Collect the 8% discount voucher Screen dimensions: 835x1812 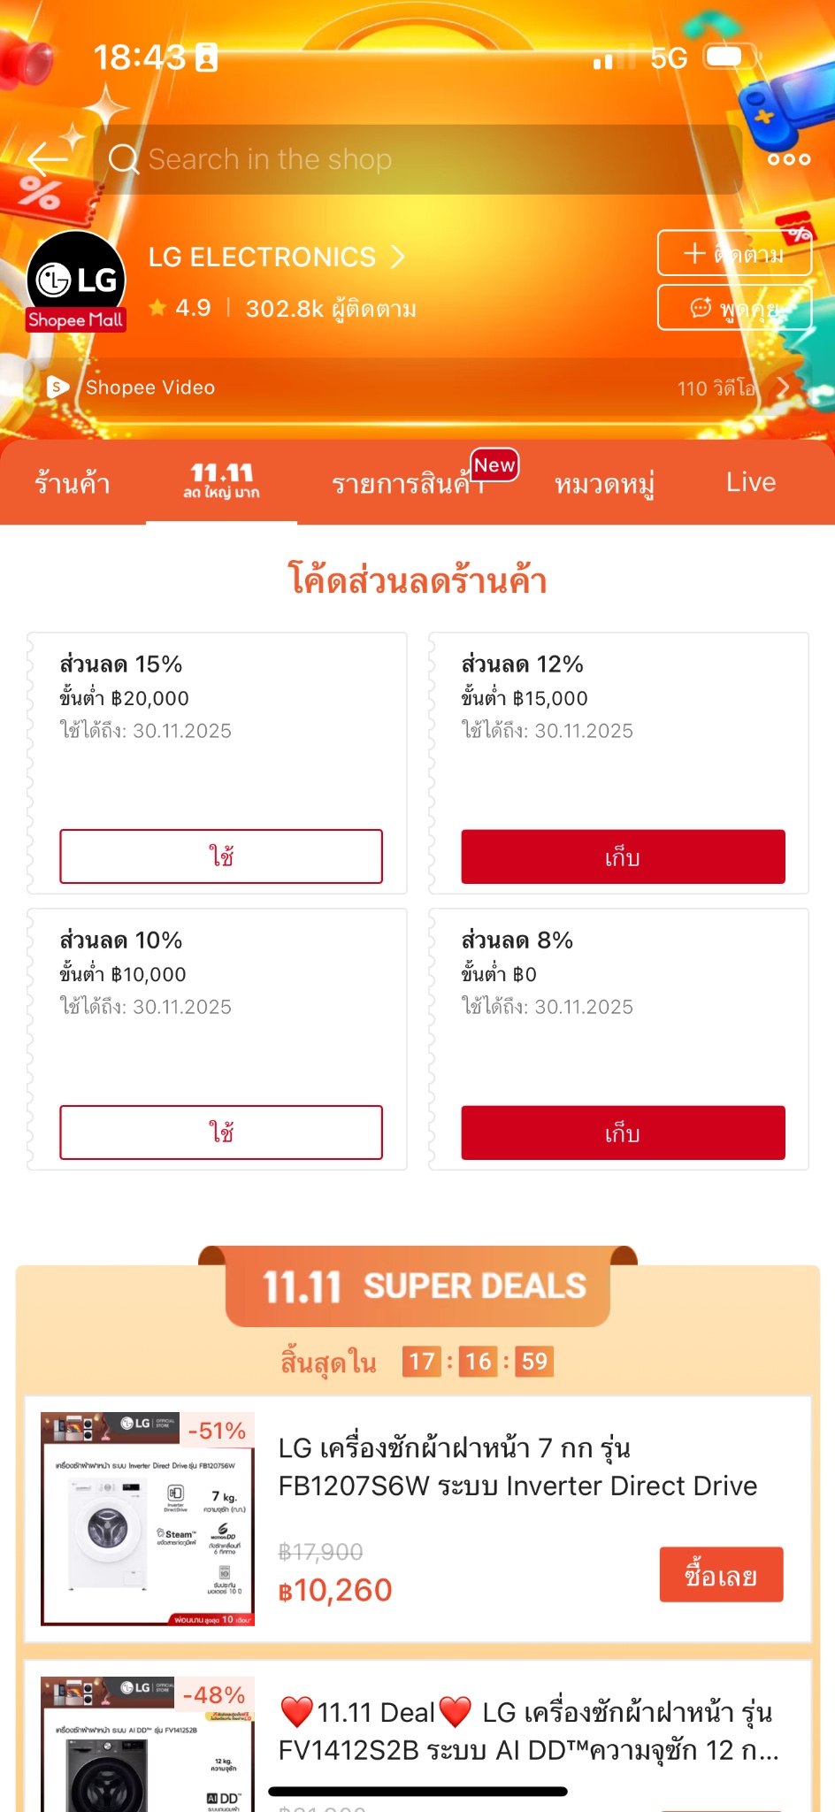point(623,1132)
